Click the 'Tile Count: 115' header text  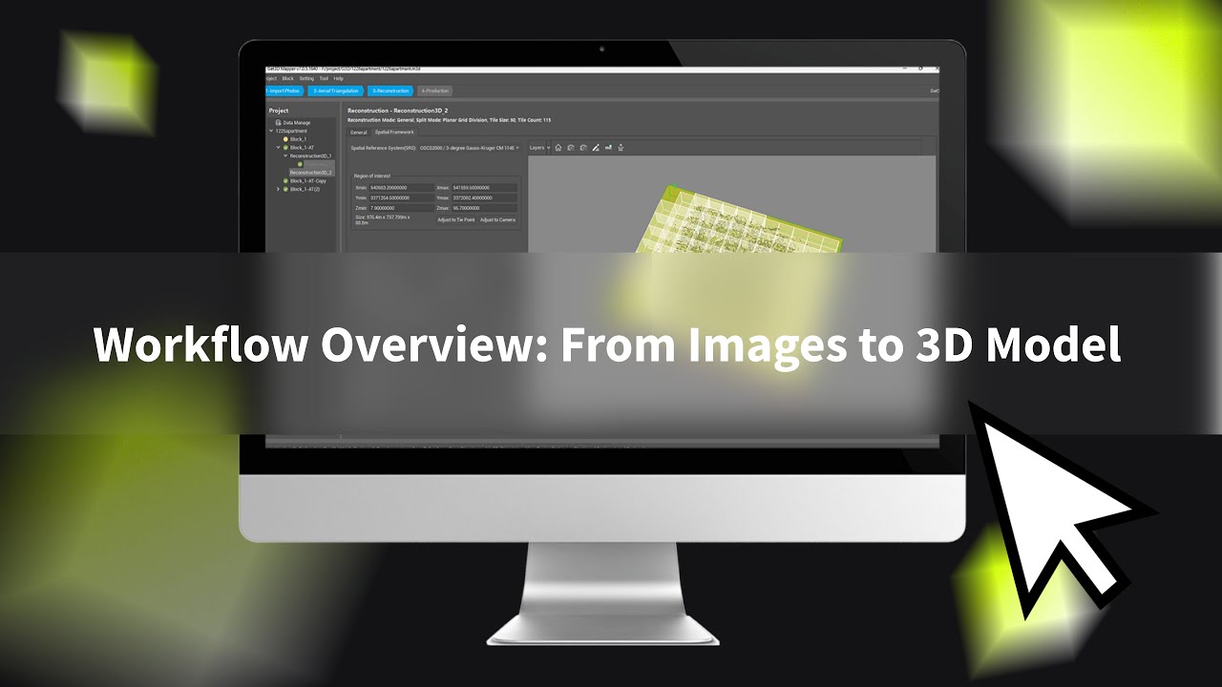pos(535,120)
